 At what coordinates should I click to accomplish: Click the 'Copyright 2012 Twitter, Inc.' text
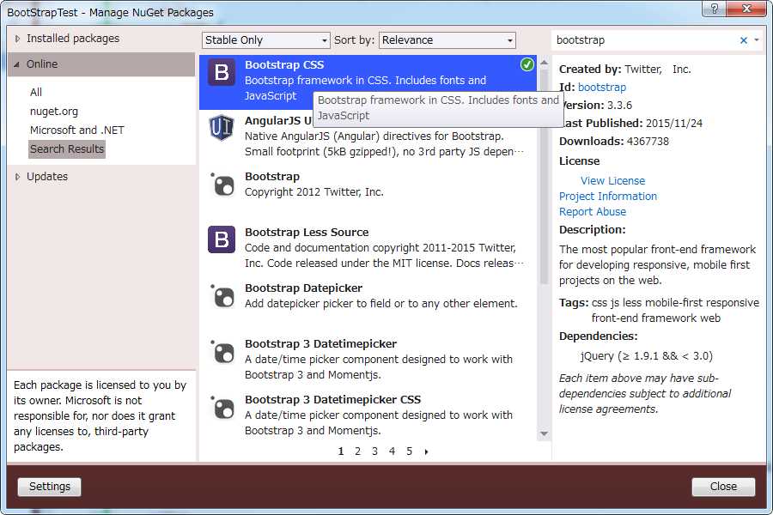314,191
